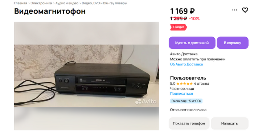
Task: Open Видео, DVD и Blu-ray плееры breadcrumb
Action: coord(105,3)
